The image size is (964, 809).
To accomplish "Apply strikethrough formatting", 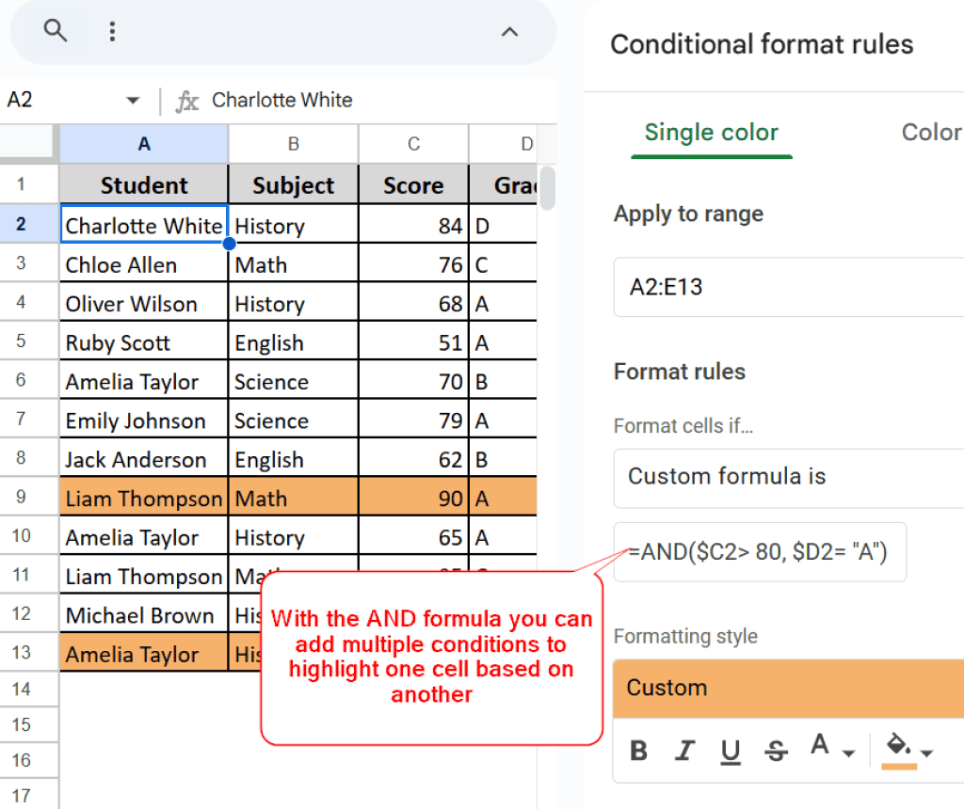I will point(777,749).
